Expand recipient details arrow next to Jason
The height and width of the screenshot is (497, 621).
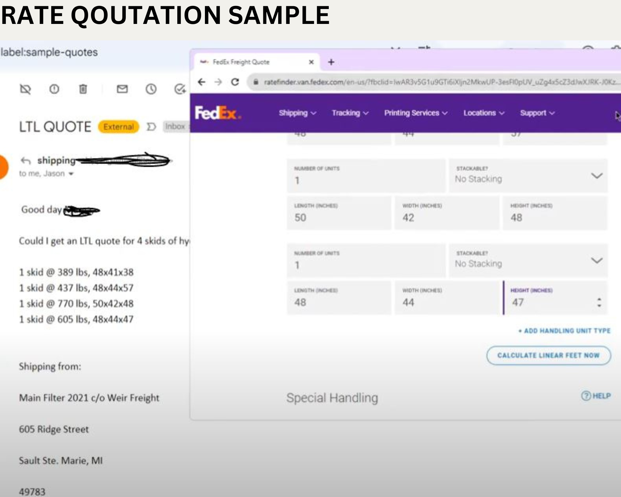(71, 174)
